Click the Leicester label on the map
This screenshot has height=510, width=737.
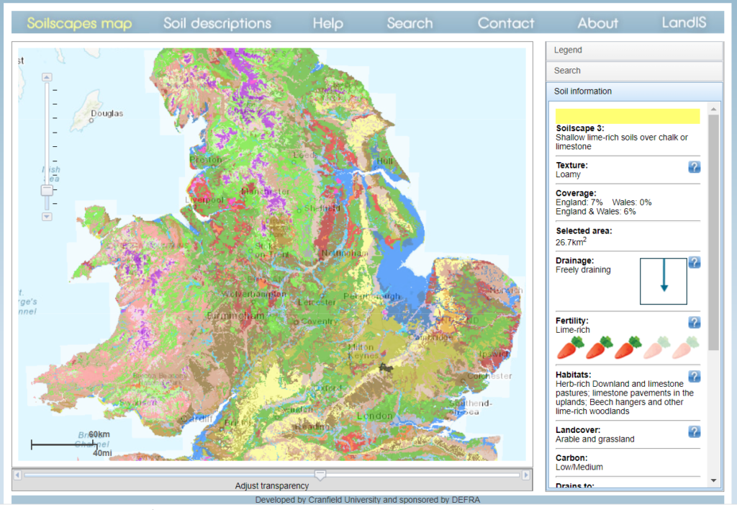[x=317, y=303]
